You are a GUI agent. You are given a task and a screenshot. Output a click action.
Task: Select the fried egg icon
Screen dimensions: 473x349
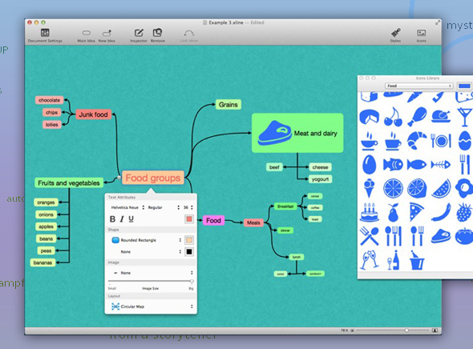coord(464,188)
